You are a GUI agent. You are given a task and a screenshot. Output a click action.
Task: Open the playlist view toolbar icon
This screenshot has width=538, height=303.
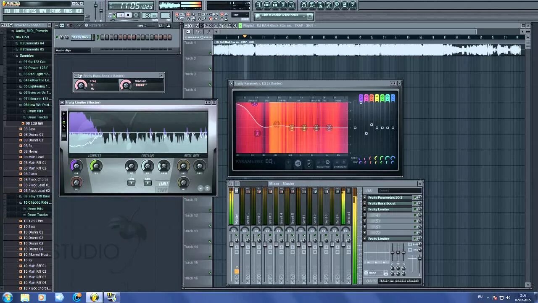point(259,5)
